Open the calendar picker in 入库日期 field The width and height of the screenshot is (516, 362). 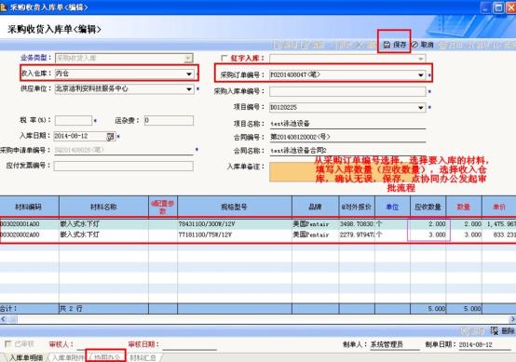pyautogui.click(x=110, y=136)
